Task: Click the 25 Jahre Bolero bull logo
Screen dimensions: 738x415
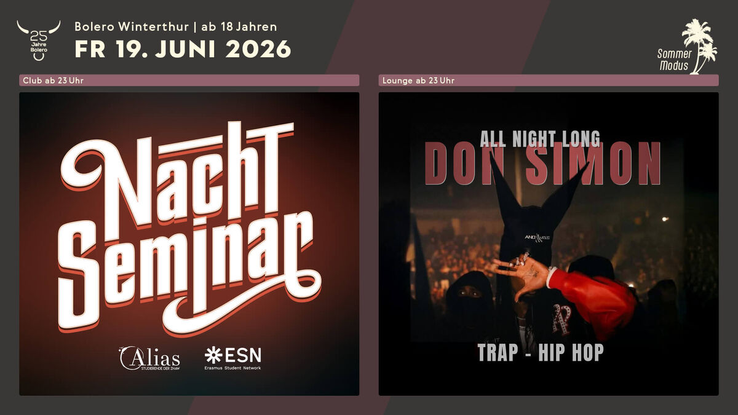Action: (x=38, y=41)
